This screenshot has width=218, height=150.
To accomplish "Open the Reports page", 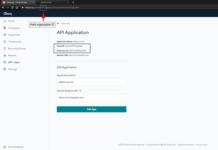I will (x=12, y=55).
